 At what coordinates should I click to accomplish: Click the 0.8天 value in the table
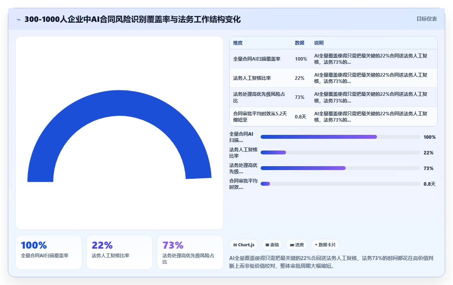pos(301,117)
